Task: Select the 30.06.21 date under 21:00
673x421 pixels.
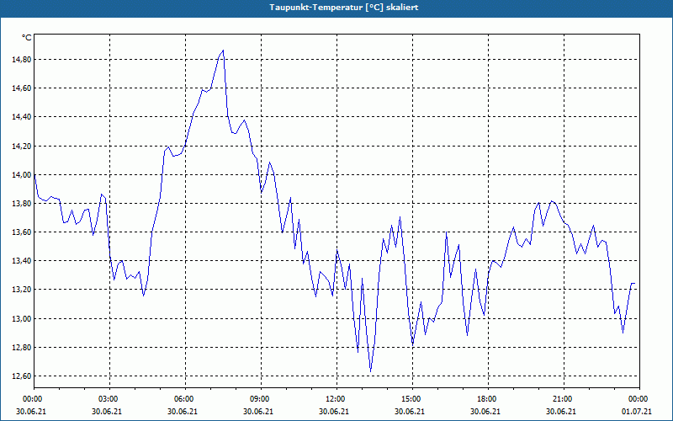Action: (x=560, y=411)
